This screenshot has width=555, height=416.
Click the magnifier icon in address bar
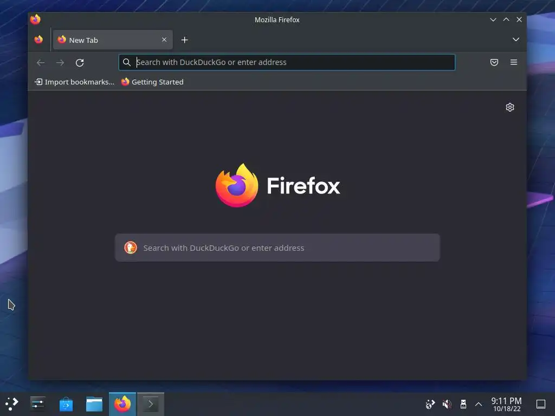[x=127, y=62]
